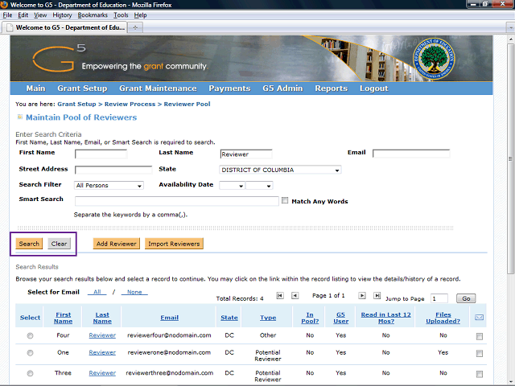Click the envelope email column icon
Screen dimensions: 515x386
tap(480, 318)
